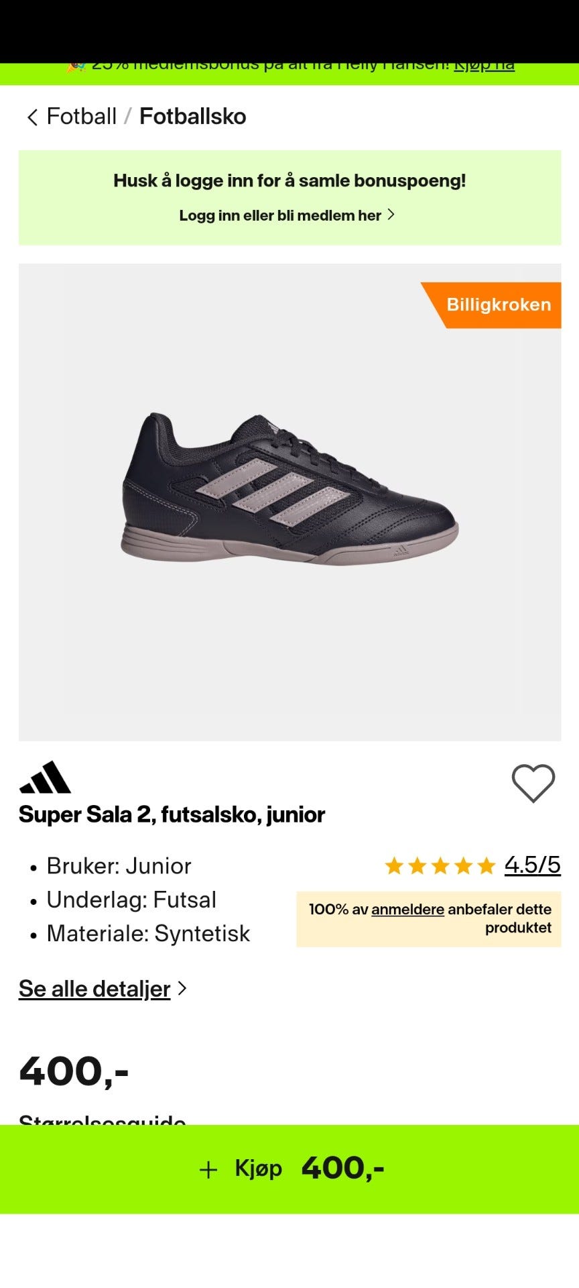Tap the back chevron beside Fotball
This screenshot has height=1288, width=579.
[x=31, y=117]
